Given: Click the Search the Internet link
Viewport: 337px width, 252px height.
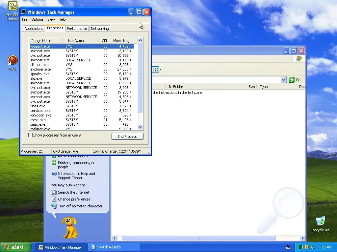Looking at the screenshot, I should pos(73,192).
